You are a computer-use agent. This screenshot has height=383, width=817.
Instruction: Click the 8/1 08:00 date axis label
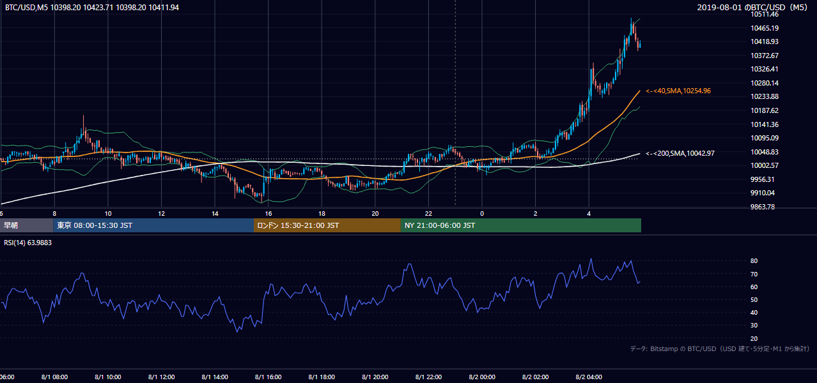pyautogui.click(x=54, y=377)
